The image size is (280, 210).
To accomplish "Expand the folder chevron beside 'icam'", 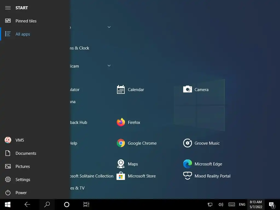I will [109, 66].
